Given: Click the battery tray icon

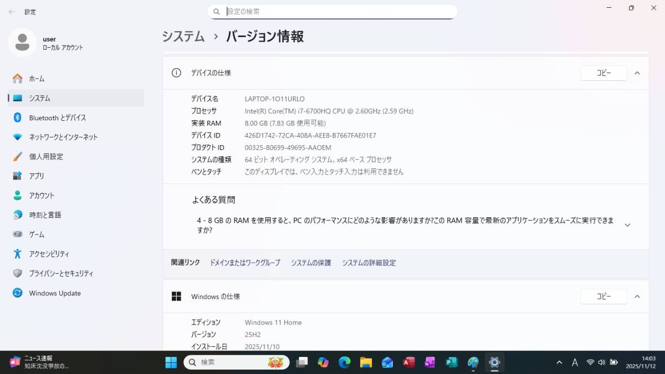Looking at the screenshot, I should click(613, 362).
